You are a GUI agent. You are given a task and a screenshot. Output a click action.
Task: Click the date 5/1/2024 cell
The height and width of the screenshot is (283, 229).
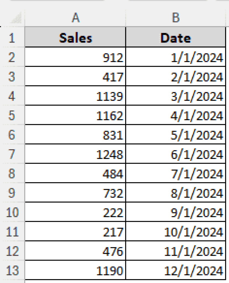tap(176, 135)
